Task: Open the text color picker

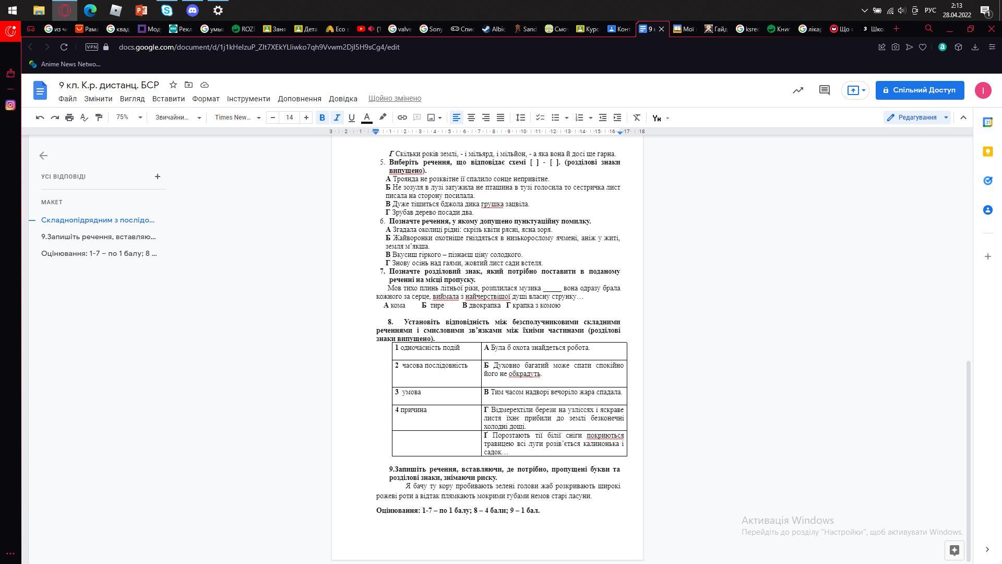Action: click(367, 118)
